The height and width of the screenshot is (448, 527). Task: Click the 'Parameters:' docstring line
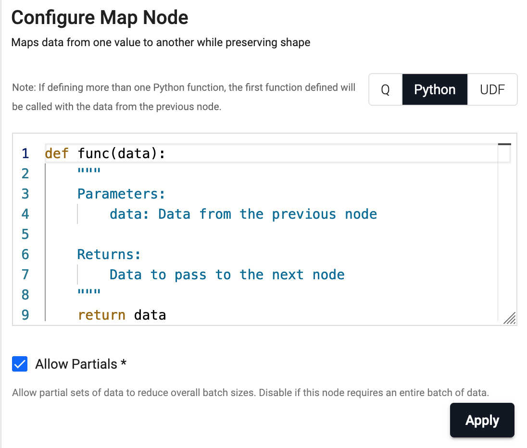(x=121, y=194)
